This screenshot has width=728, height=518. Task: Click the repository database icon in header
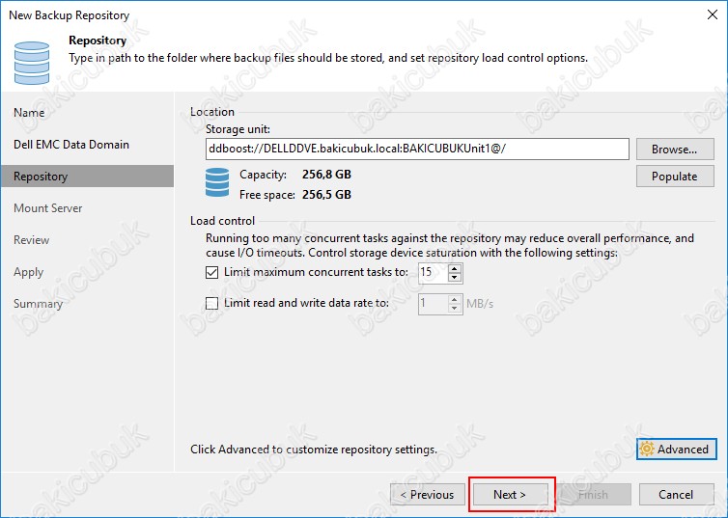click(x=32, y=63)
